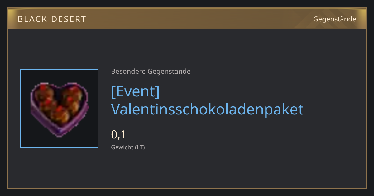Click the heart-shaped chocolate box icon
The width and height of the screenshot is (374, 196).
click(60, 109)
